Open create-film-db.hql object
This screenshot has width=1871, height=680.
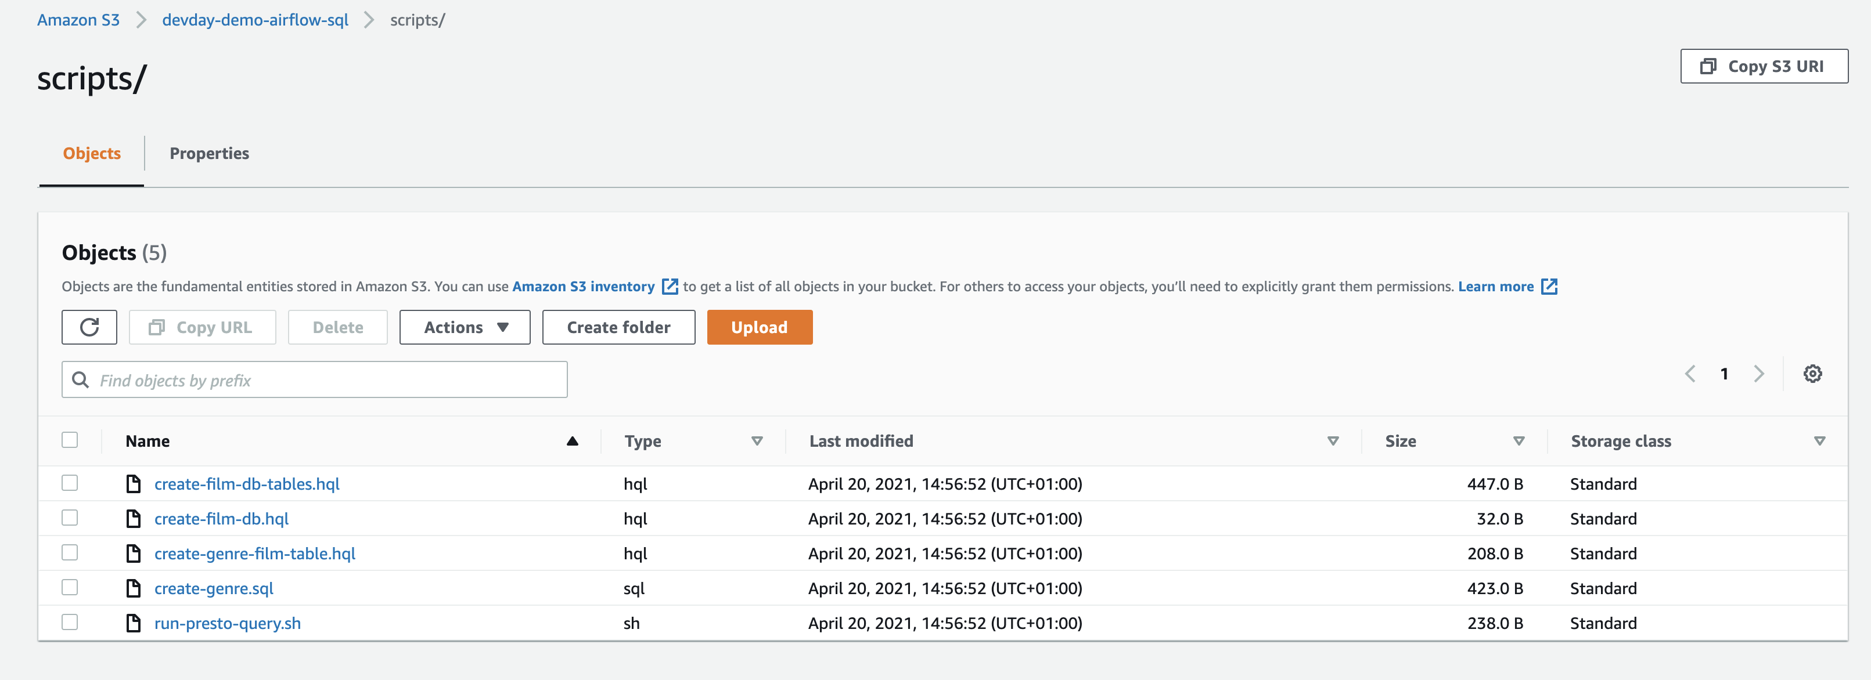(x=221, y=519)
